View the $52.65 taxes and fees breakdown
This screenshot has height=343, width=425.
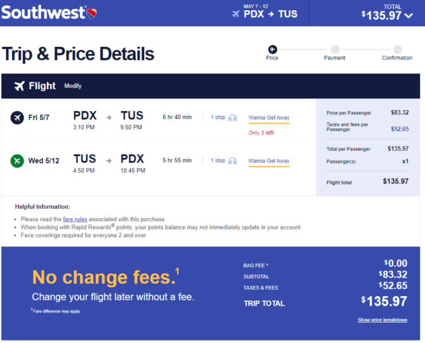pos(400,129)
